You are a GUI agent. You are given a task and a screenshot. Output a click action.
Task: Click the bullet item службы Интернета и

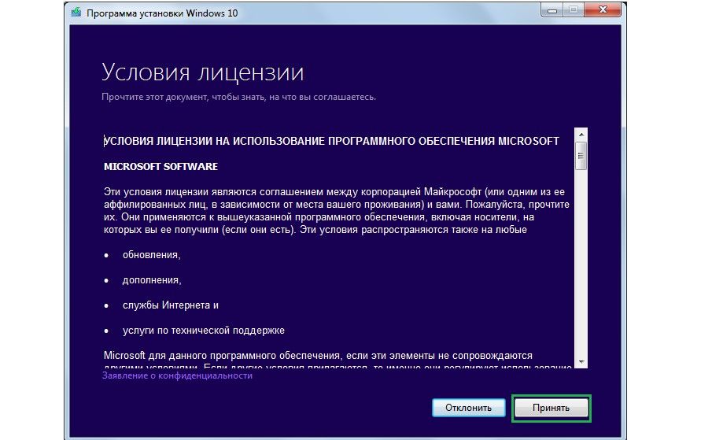[x=170, y=305]
